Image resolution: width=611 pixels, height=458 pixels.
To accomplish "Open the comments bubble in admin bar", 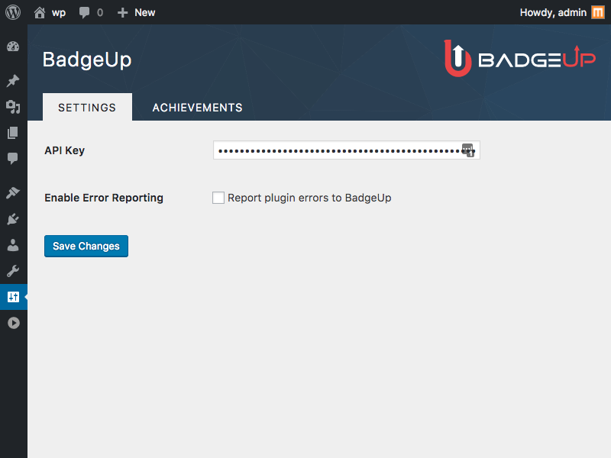I will [x=84, y=12].
